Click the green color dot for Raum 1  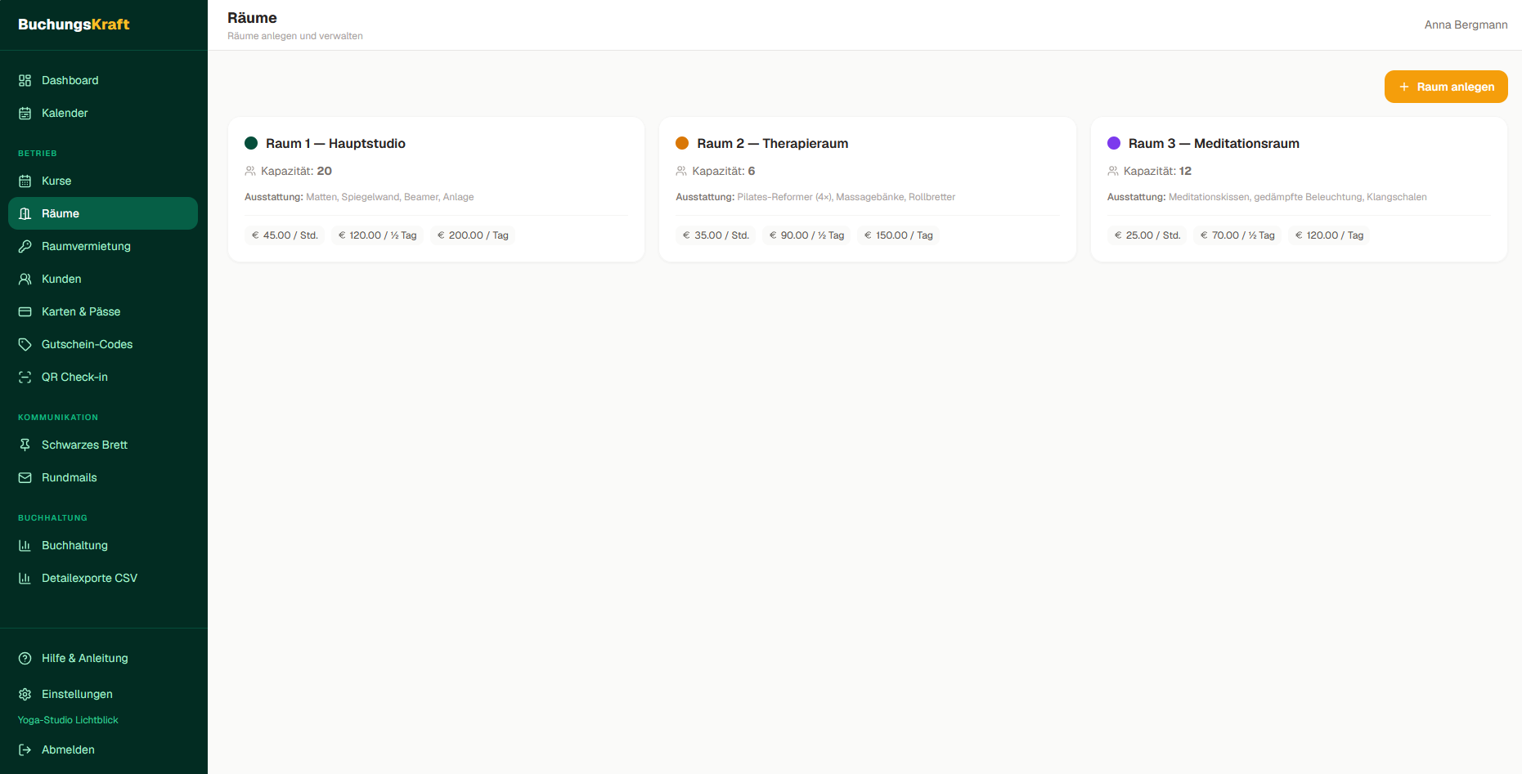(x=251, y=143)
